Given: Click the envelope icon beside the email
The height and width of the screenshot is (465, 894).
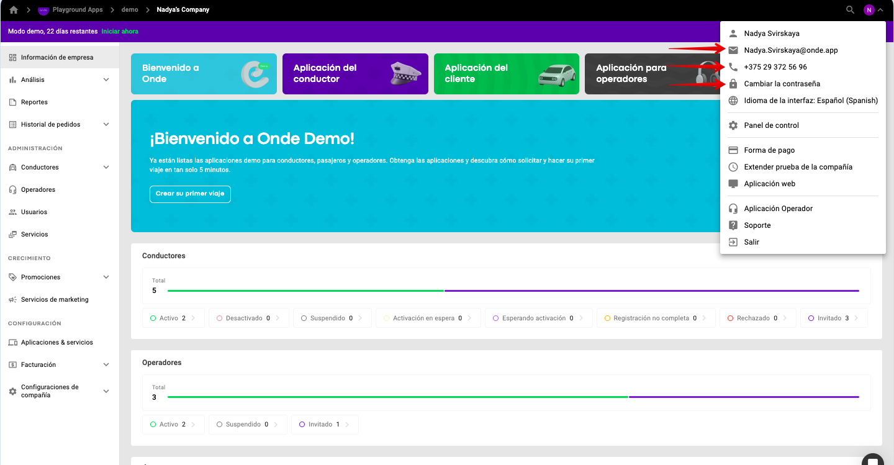Looking at the screenshot, I should [x=733, y=50].
